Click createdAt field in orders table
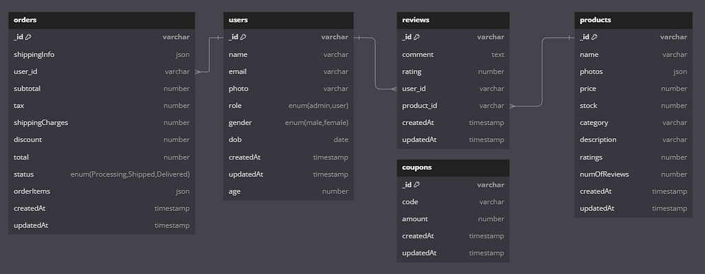The image size is (705, 274). [x=102, y=209]
